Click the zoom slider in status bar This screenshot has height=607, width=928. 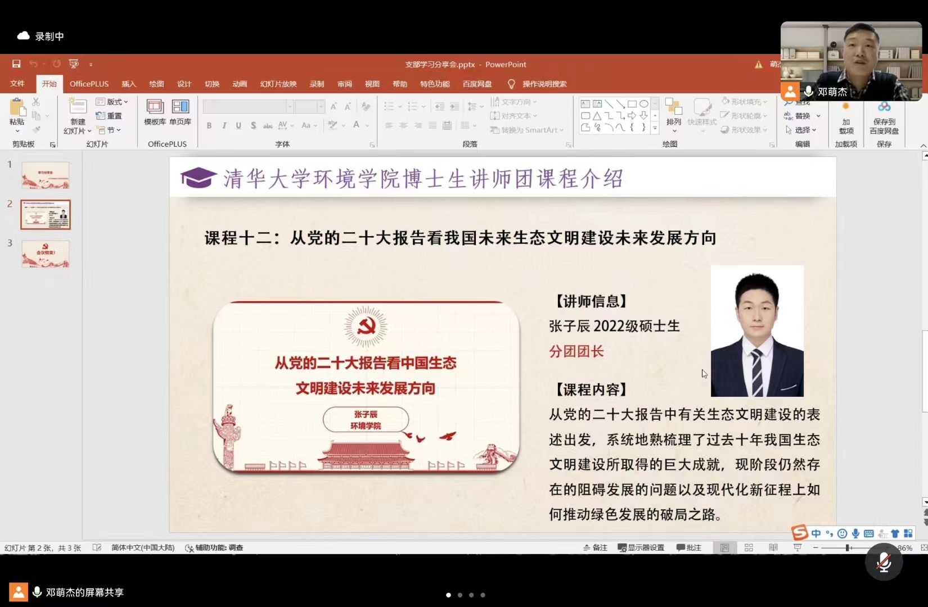click(x=848, y=547)
